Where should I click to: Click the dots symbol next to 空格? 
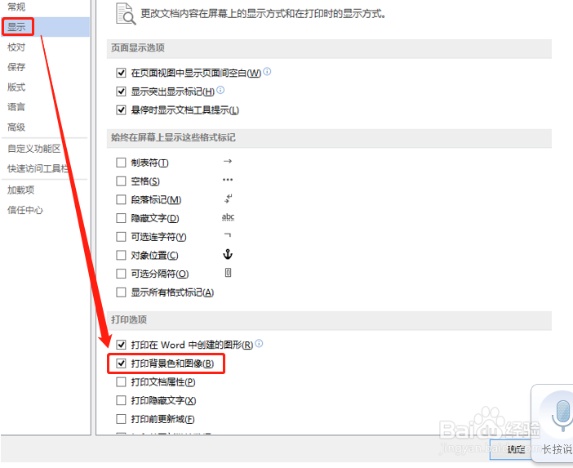pos(228,180)
